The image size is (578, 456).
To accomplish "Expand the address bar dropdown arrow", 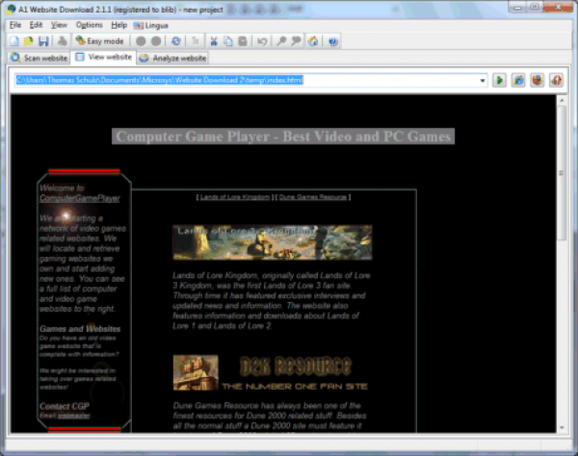I will [483, 79].
